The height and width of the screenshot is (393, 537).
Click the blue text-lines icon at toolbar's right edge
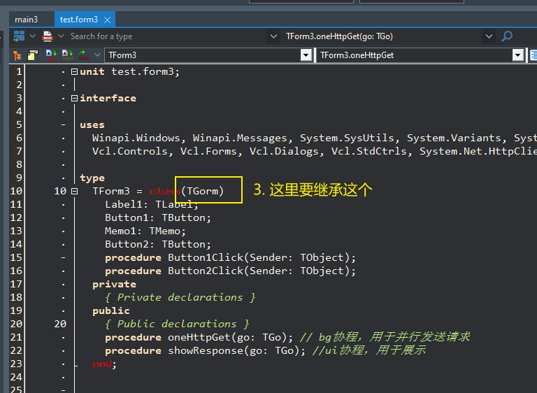534,55
